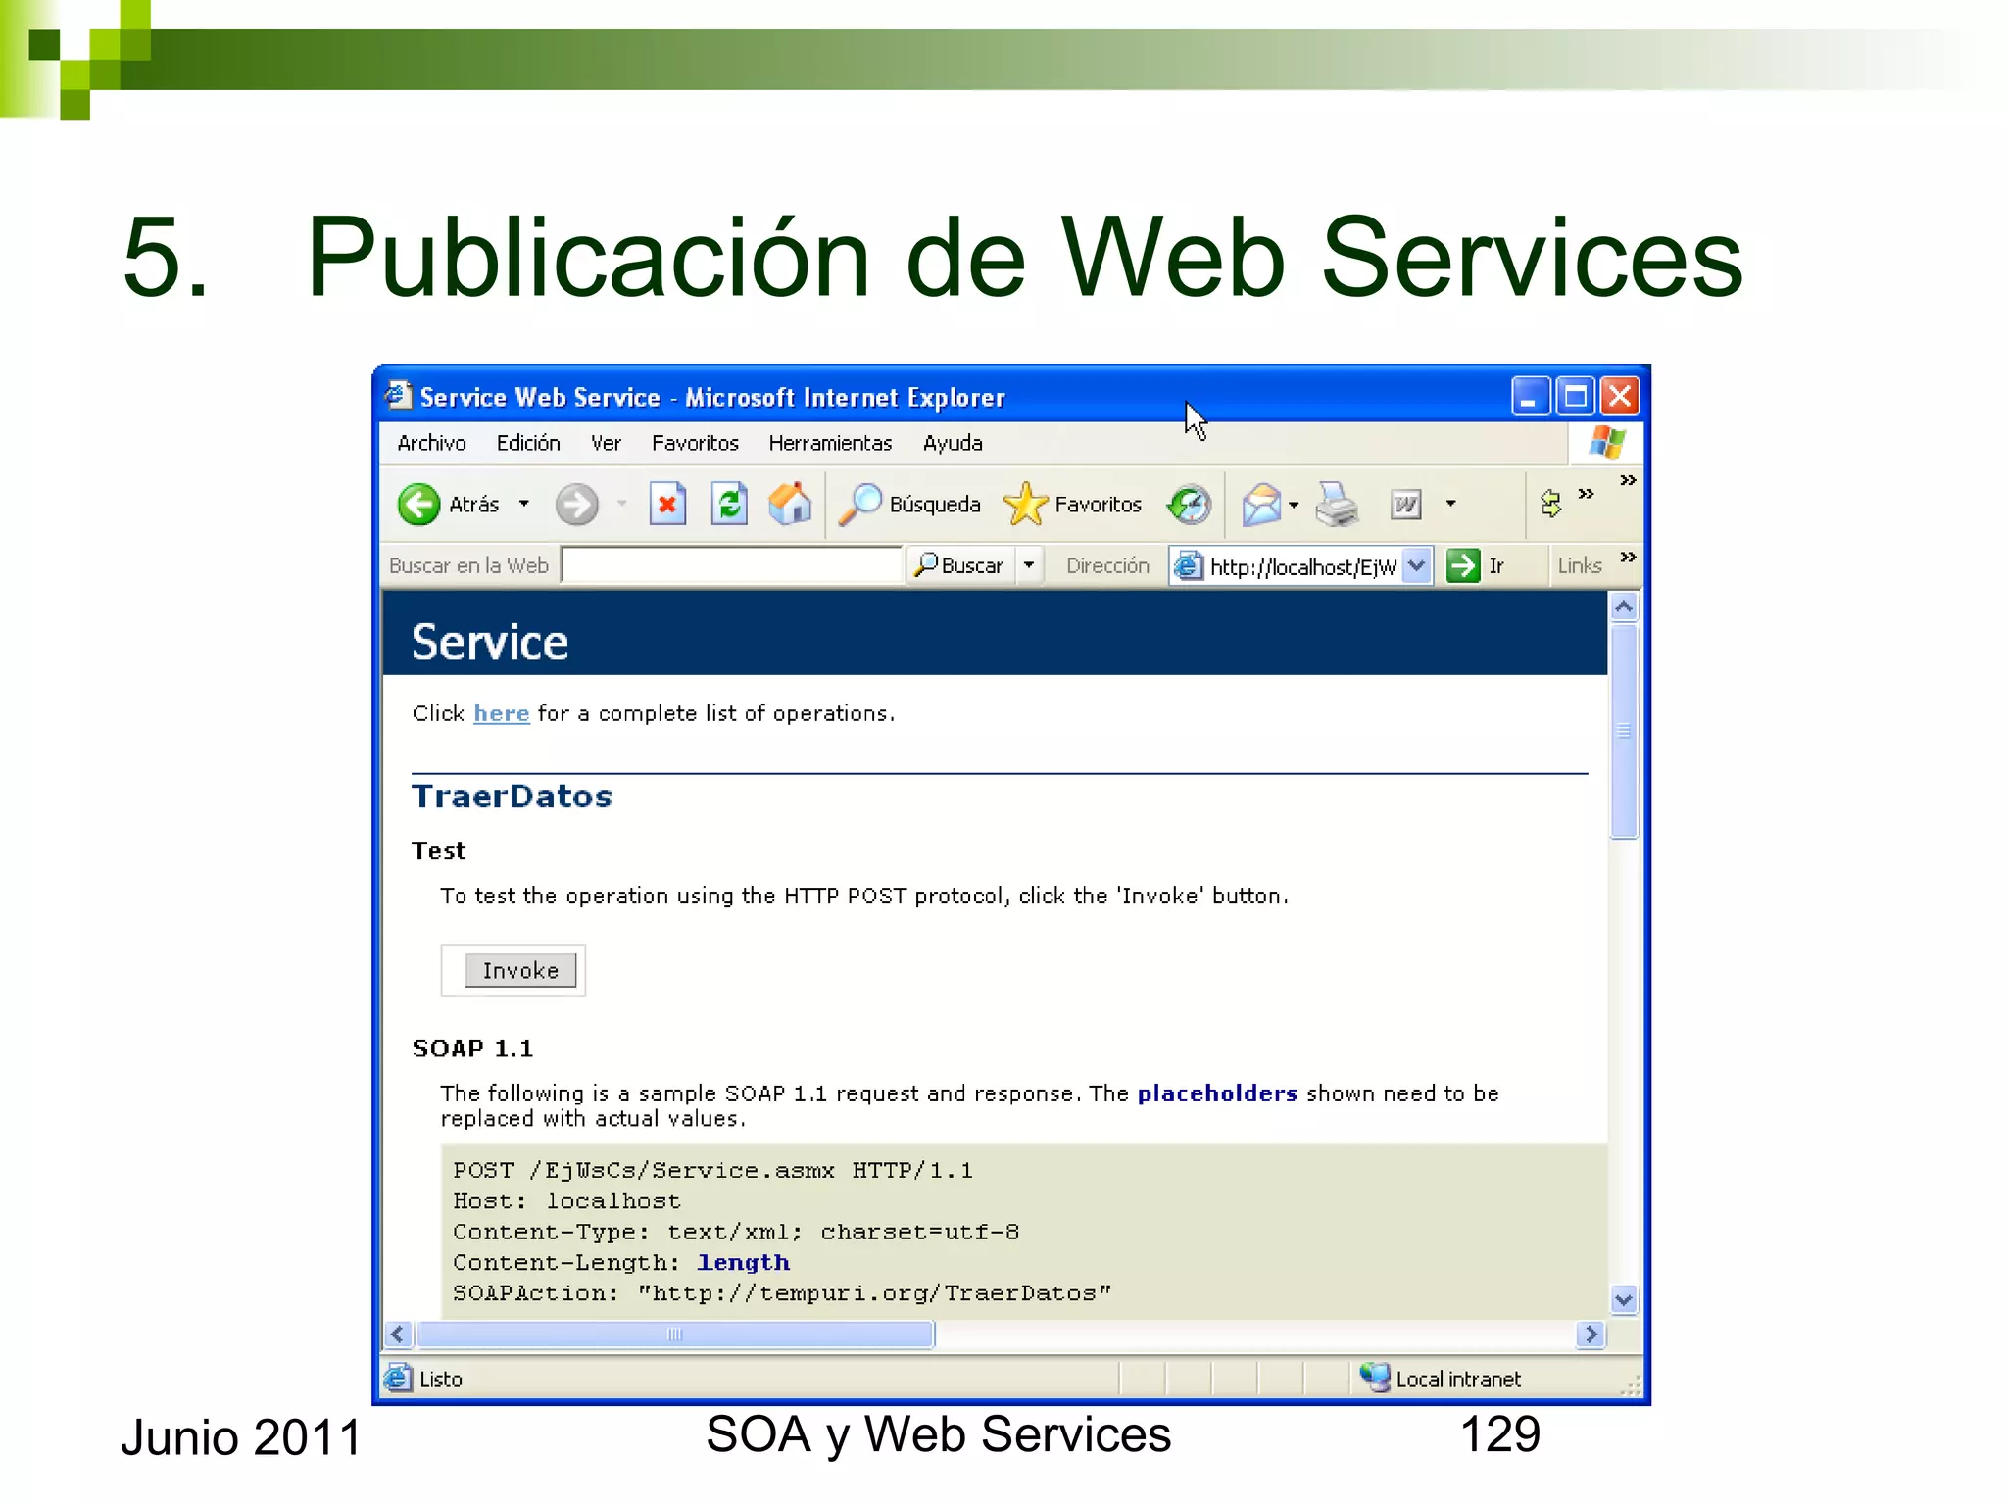
Task: Click the horizontal scrollbar right arrow
Action: click(x=1591, y=1334)
